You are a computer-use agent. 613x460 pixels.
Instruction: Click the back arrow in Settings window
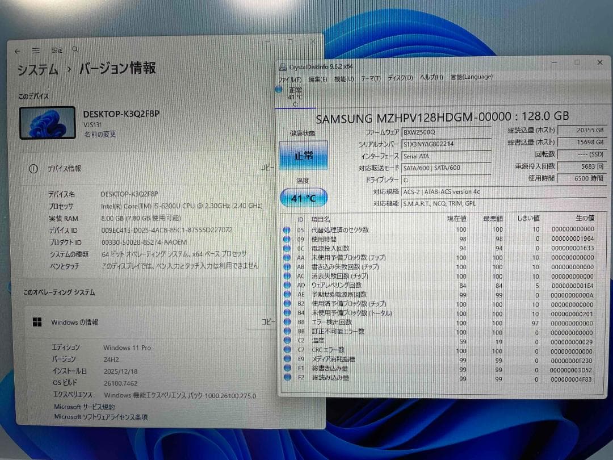[18, 50]
